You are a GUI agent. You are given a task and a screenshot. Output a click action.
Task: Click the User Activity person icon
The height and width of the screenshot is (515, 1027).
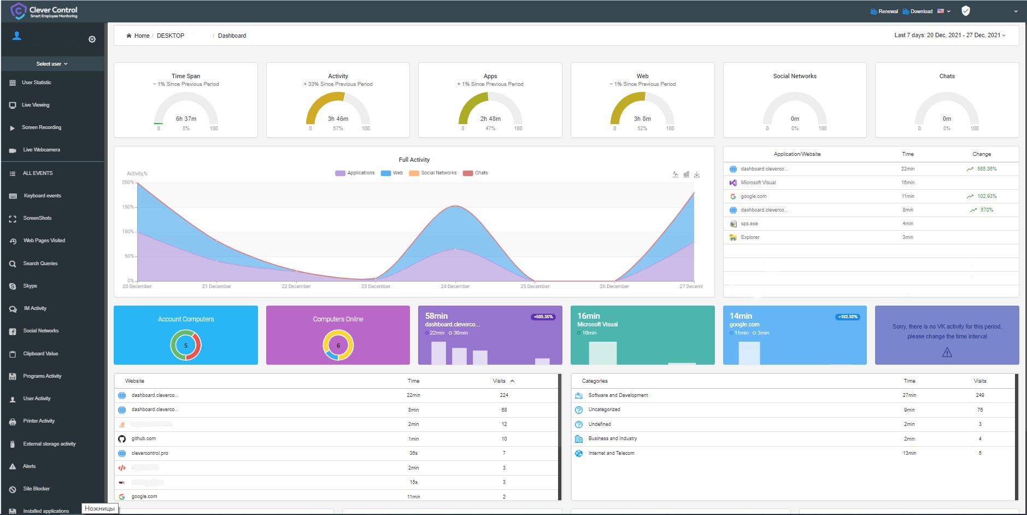[13, 399]
